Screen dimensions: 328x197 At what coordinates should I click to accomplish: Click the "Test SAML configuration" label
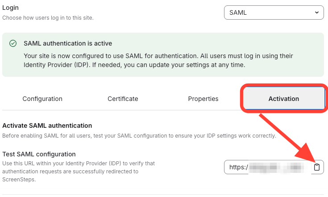39,154
